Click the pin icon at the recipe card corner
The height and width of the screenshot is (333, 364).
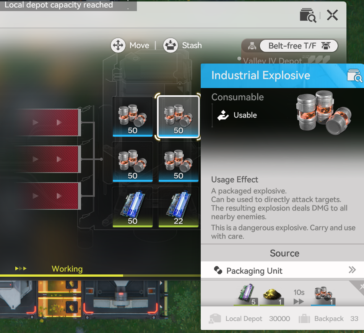(x=361, y=287)
